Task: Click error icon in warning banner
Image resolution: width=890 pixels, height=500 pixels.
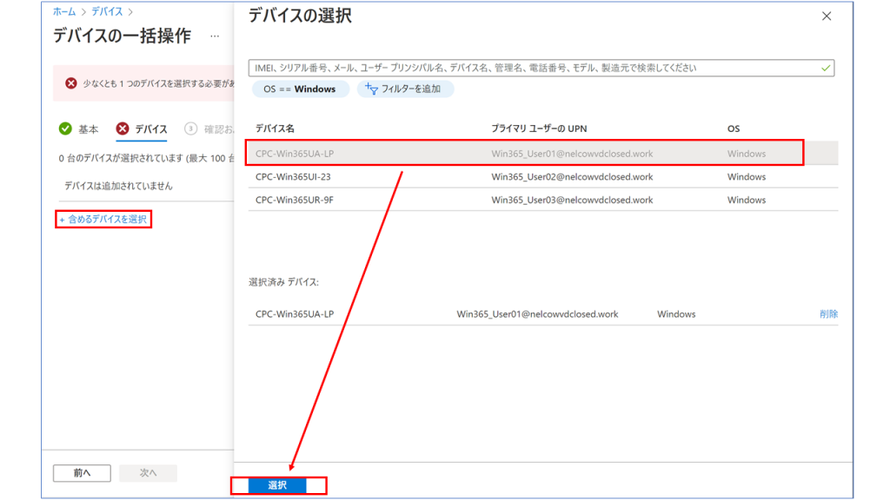Action: [x=71, y=83]
